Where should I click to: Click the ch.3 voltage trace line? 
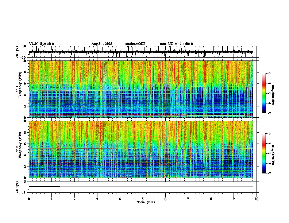tap(141, 187)
